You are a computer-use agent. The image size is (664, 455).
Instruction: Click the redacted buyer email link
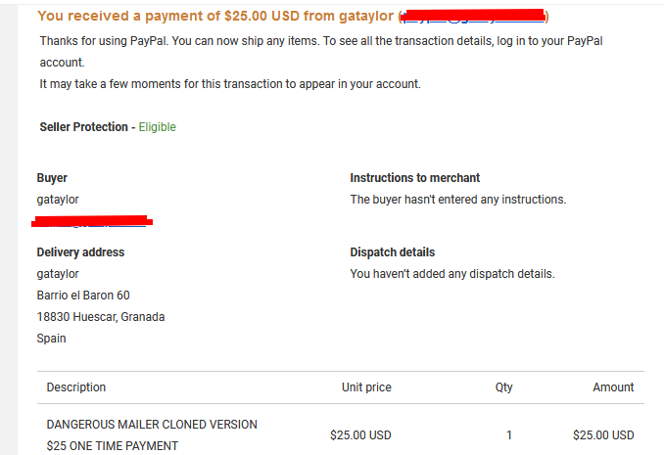click(92, 221)
